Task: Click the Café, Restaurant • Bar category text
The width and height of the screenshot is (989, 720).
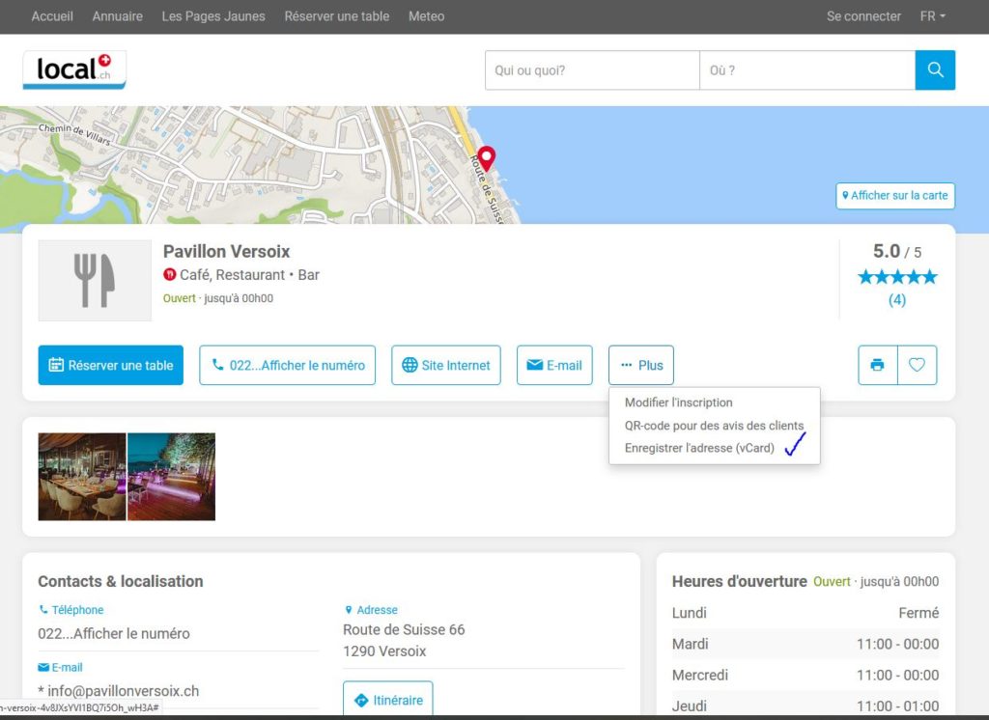Action: point(250,275)
